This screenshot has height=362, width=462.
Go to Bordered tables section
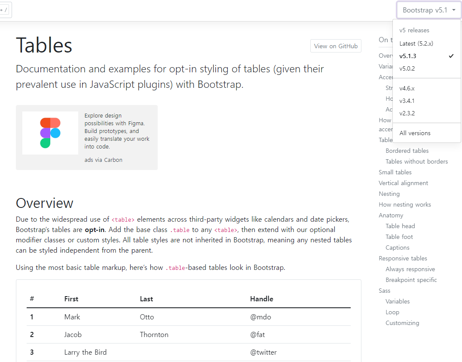(407, 151)
